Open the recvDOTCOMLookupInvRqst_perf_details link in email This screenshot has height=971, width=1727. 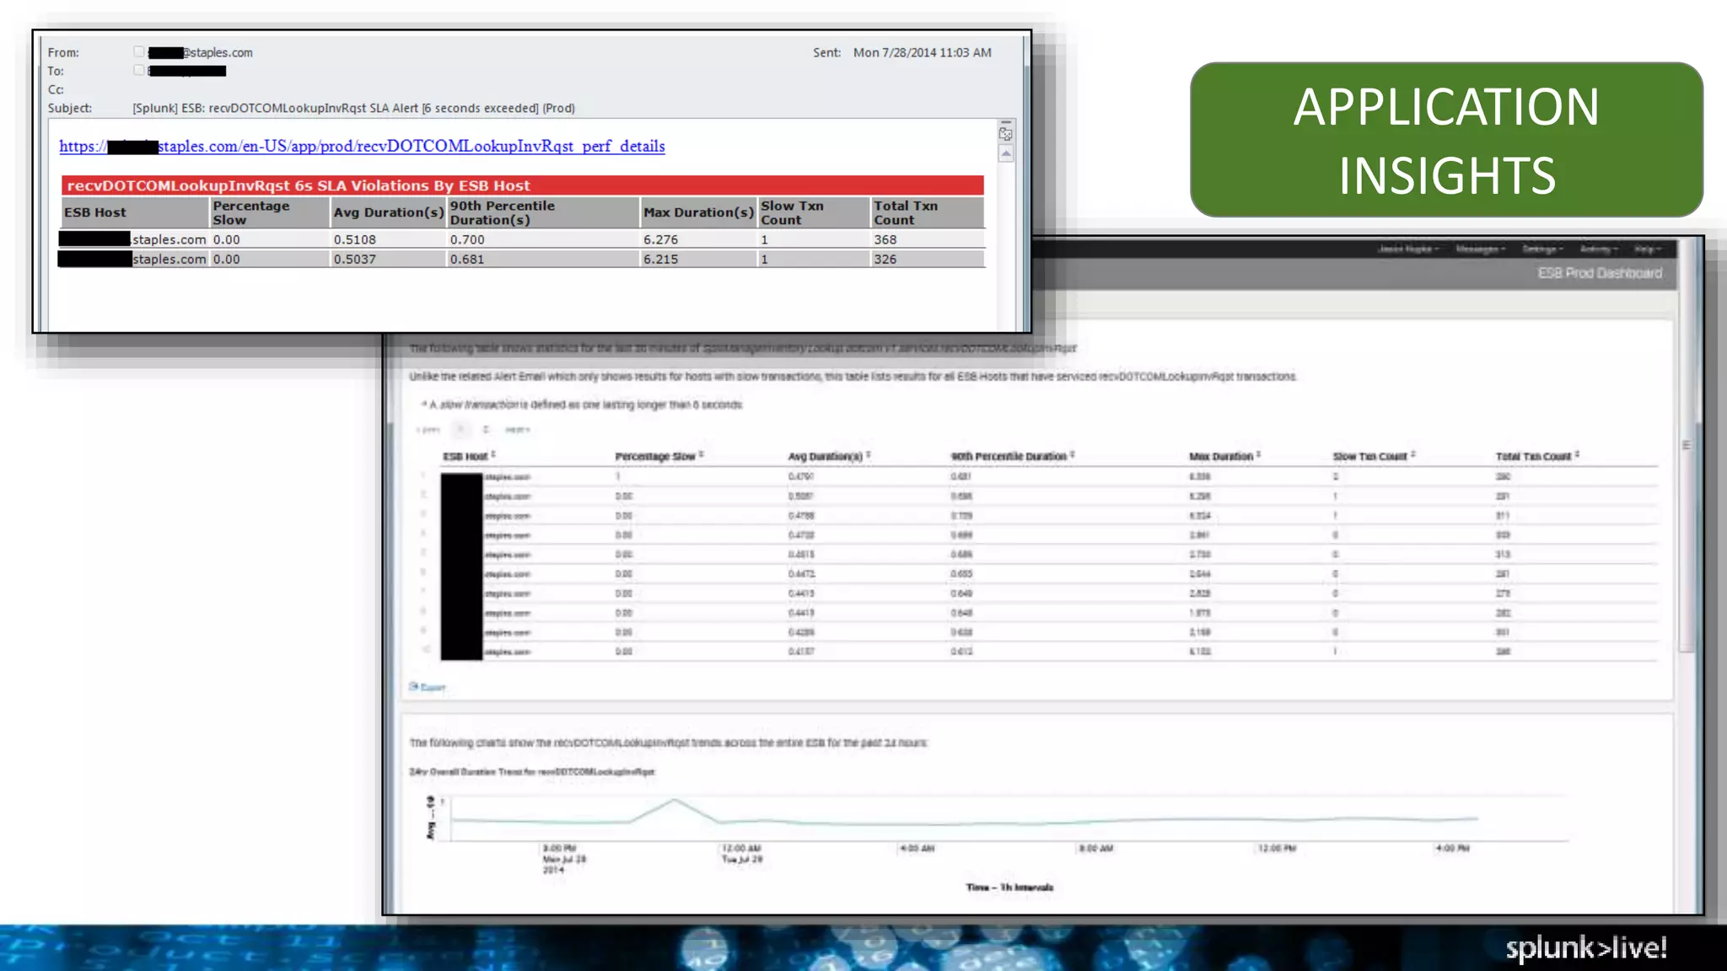pyautogui.click(x=362, y=147)
